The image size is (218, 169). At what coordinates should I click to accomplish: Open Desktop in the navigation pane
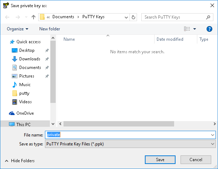(23, 50)
